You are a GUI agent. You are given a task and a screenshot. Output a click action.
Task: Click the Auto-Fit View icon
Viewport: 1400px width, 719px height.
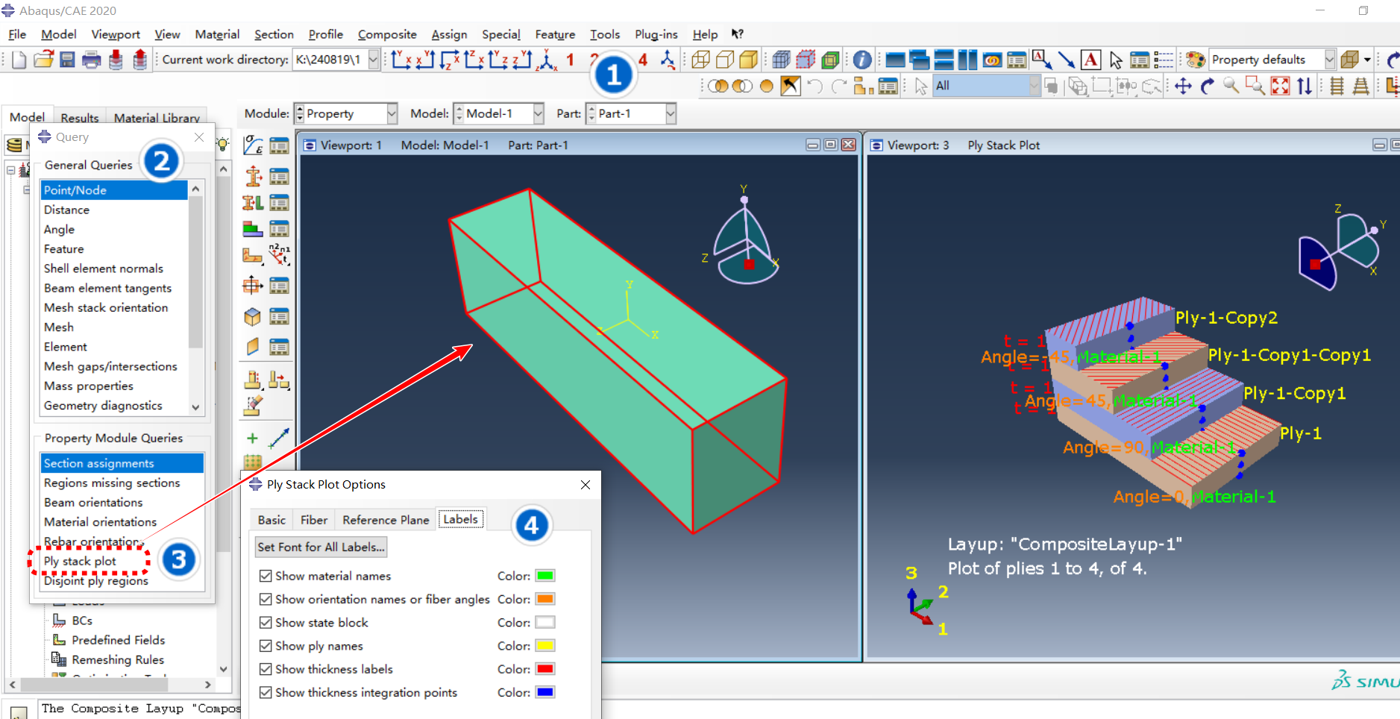[1280, 87]
